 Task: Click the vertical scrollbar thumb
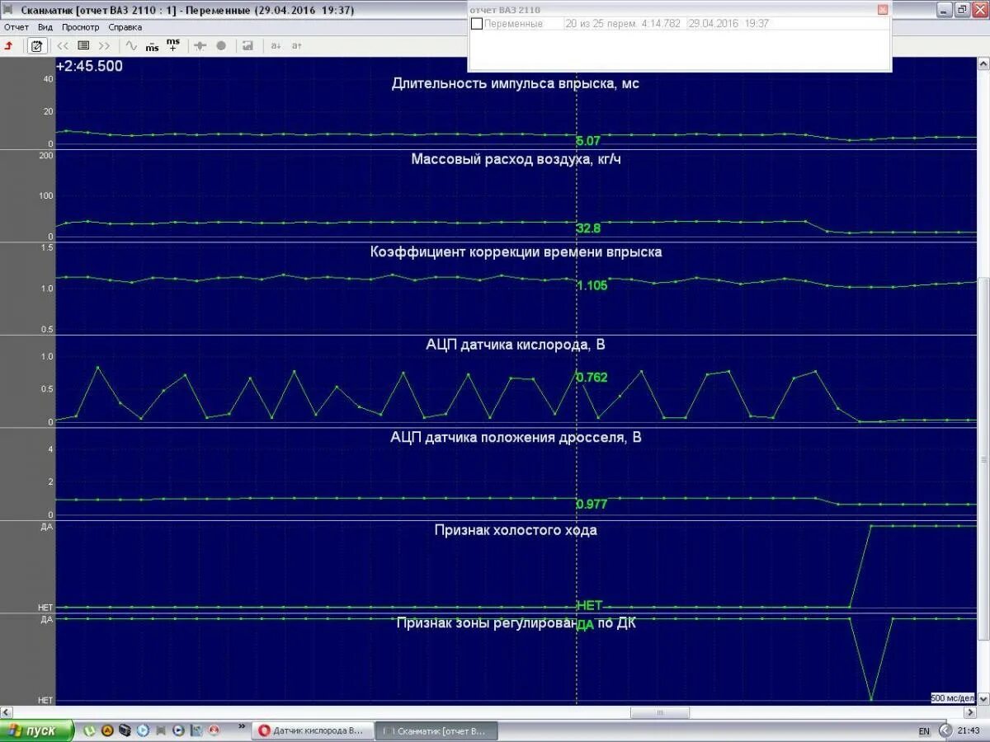pos(983,458)
